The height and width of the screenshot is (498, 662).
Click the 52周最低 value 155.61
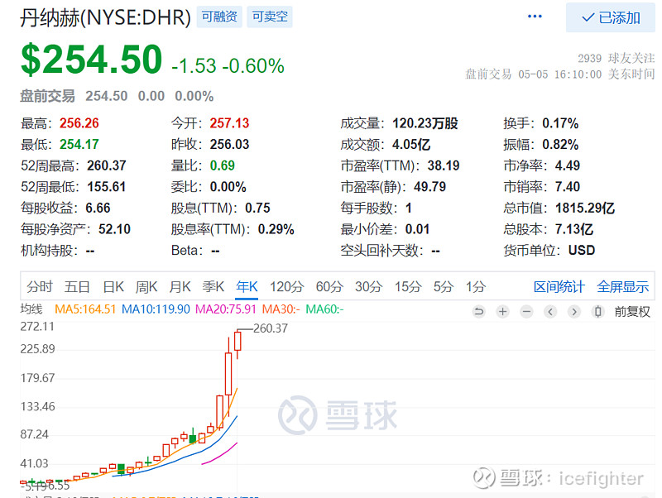[107, 186]
